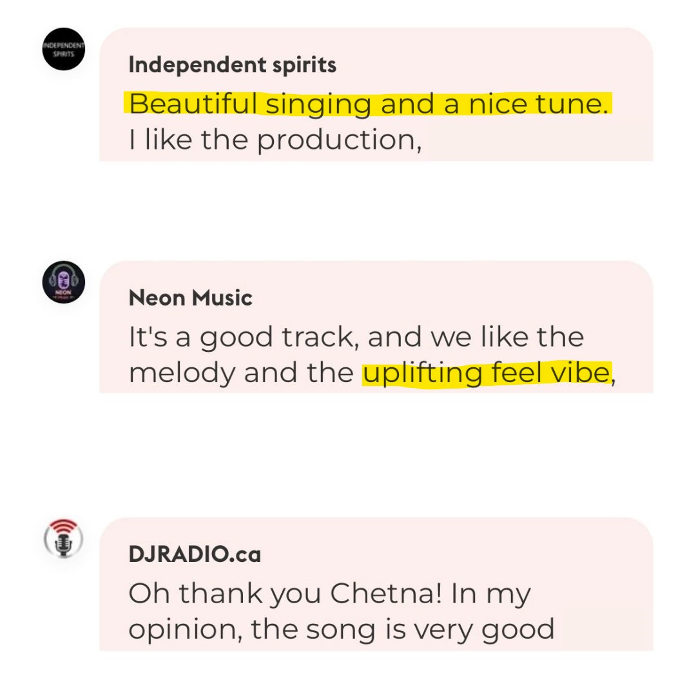Open the DJRADIO.ca microphone avatar
The image size is (696, 696).
point(63,538)
